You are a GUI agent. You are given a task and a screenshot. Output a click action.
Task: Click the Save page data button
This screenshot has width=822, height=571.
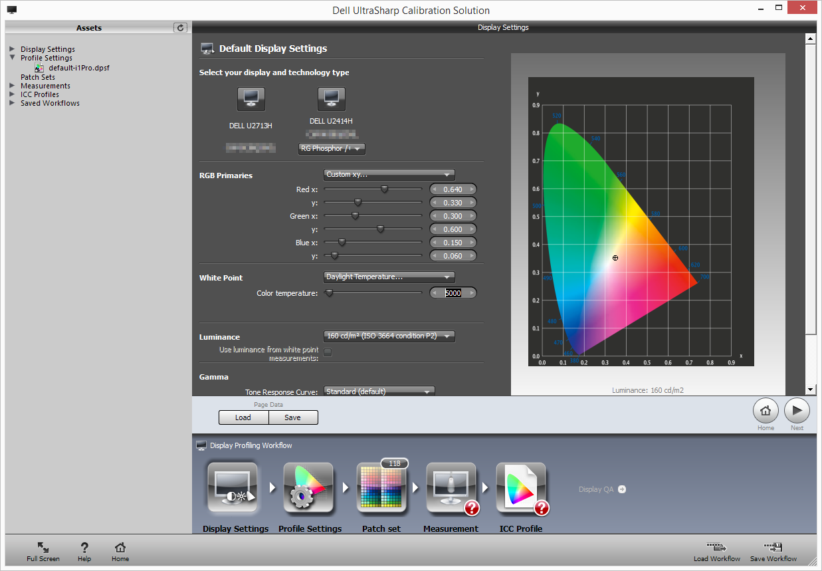coord(293,417)
